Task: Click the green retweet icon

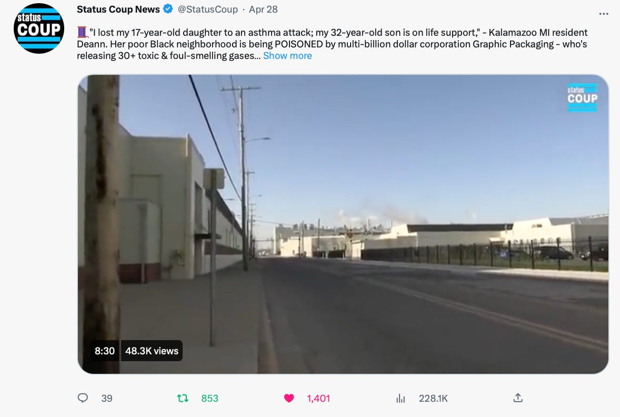Action: [x=183, y=398]
